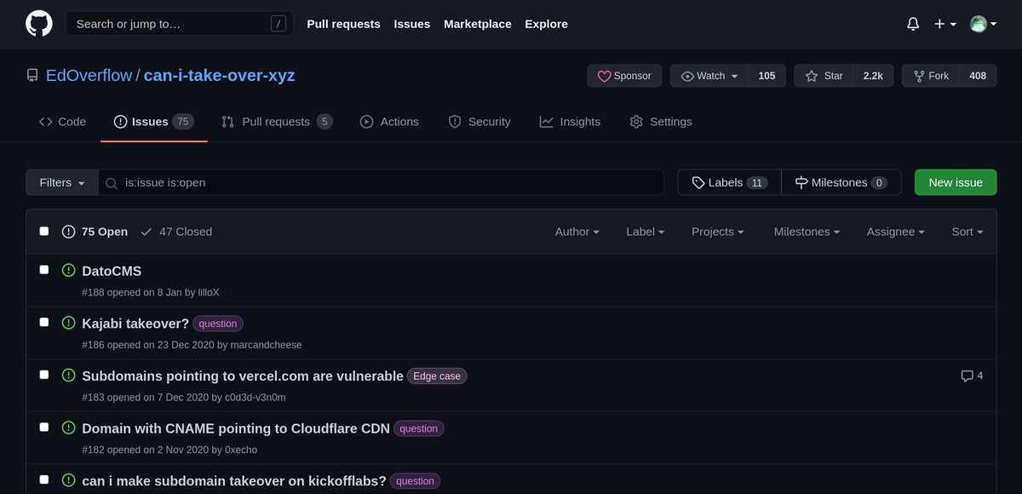Open the Milestones filter dropdown

807,232
